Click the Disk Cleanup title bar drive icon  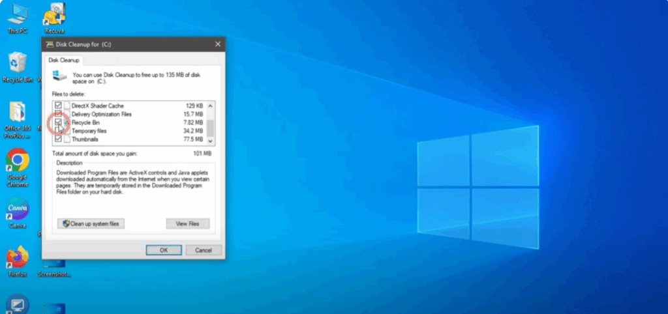pyautogui.click(x=50, y=44)
